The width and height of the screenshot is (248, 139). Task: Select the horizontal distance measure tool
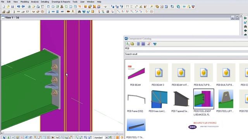[127, 7]
